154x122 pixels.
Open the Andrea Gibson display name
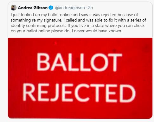tap(33, 8)
